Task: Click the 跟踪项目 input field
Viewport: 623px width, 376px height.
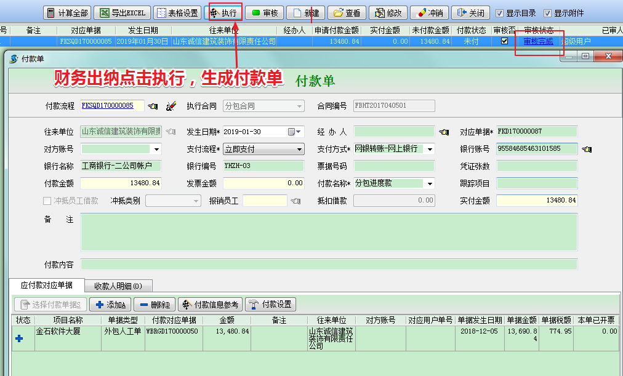Action: pyautogui.click(x=537, y=183)
